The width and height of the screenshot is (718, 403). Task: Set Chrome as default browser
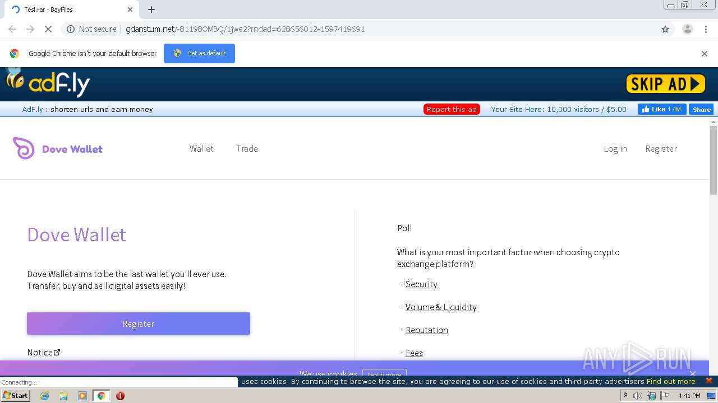[x=199, y=53]
